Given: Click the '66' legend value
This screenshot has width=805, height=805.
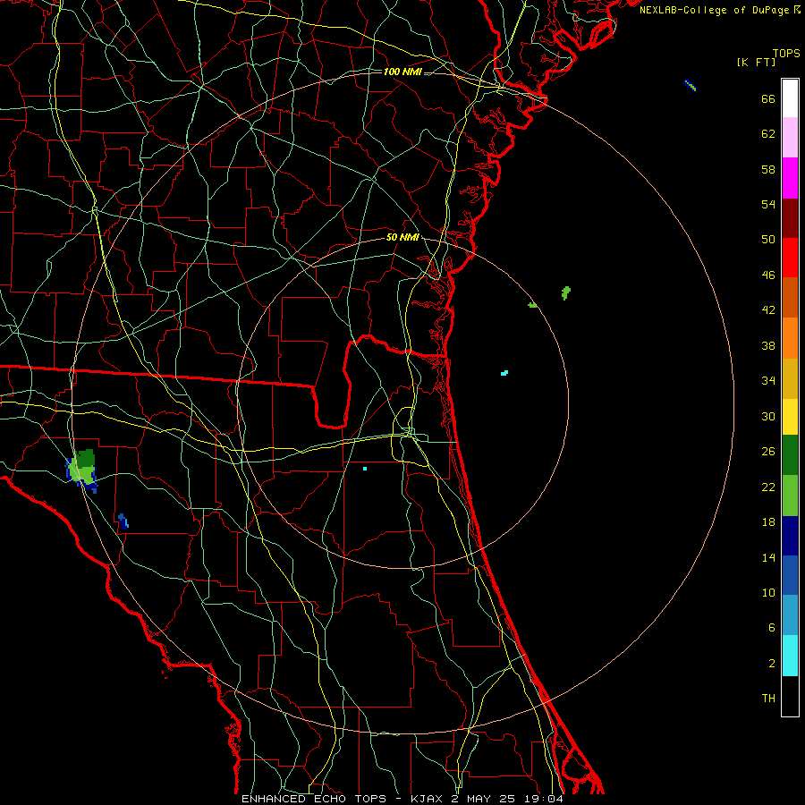Looking at the screenshot, I should click(x=768, y=99).
